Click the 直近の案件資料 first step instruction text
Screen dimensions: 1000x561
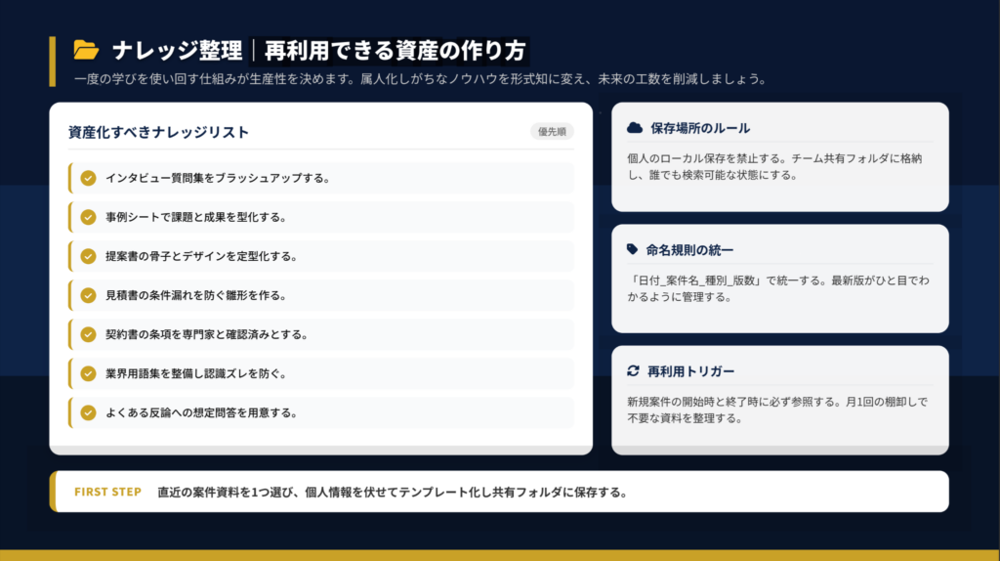pos(392,492)
